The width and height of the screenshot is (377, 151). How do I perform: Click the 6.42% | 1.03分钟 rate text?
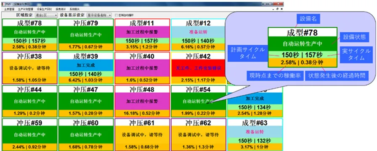point(86,80)
